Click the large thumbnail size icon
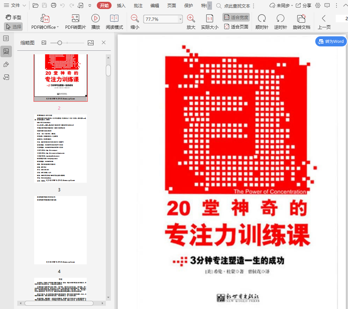 [x=91, y=43]
